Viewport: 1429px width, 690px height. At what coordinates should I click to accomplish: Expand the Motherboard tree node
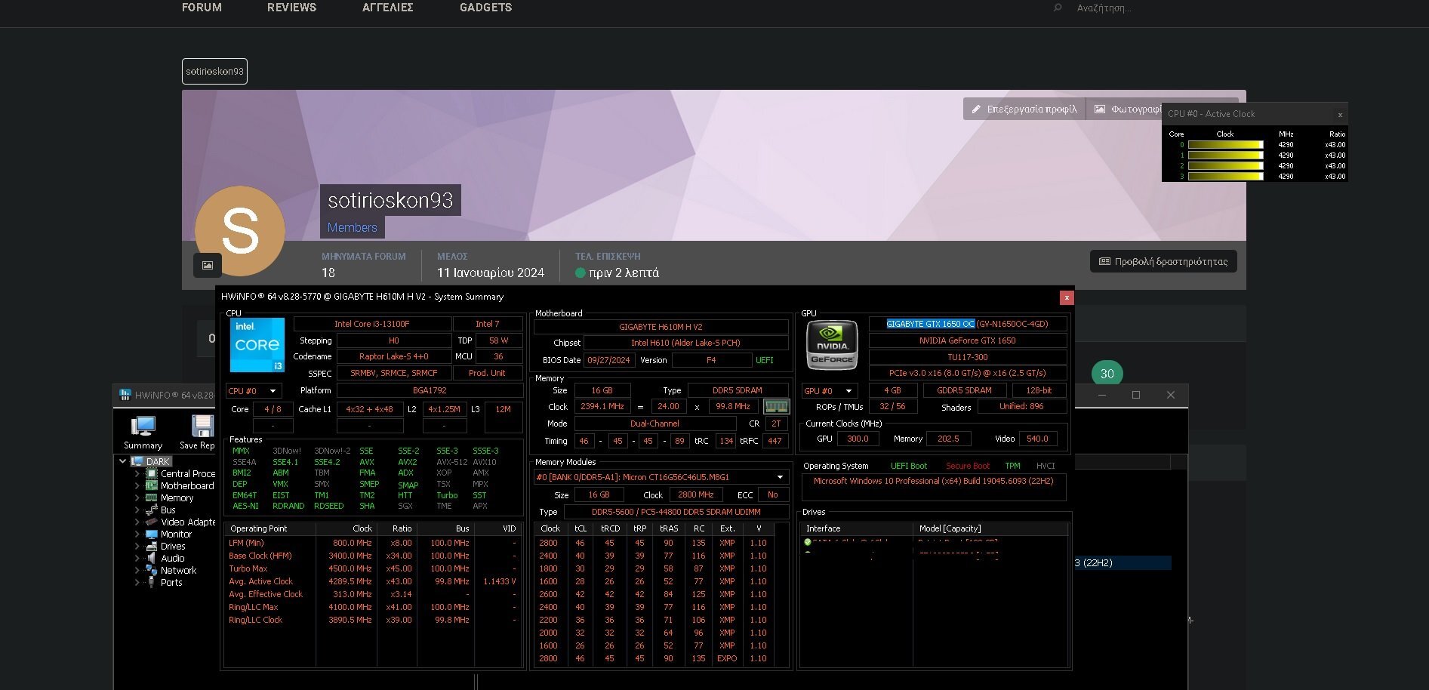[137, 485]
